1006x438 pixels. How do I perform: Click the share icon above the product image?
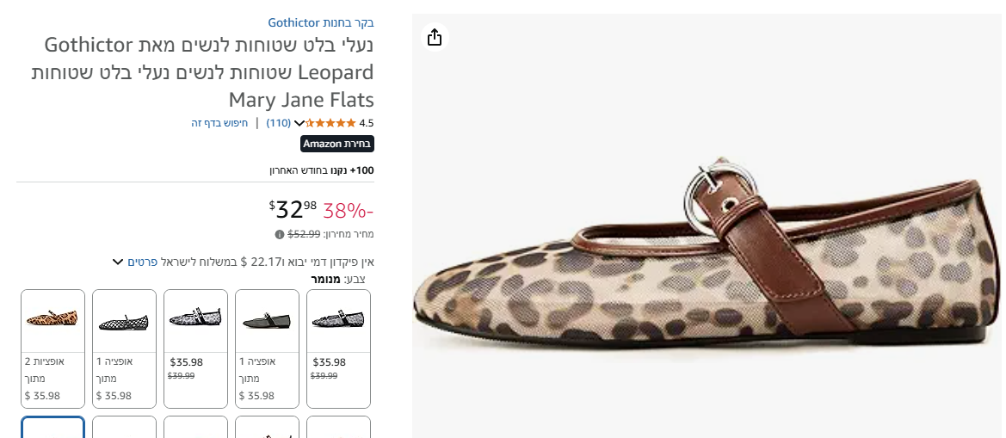[435, 37]
